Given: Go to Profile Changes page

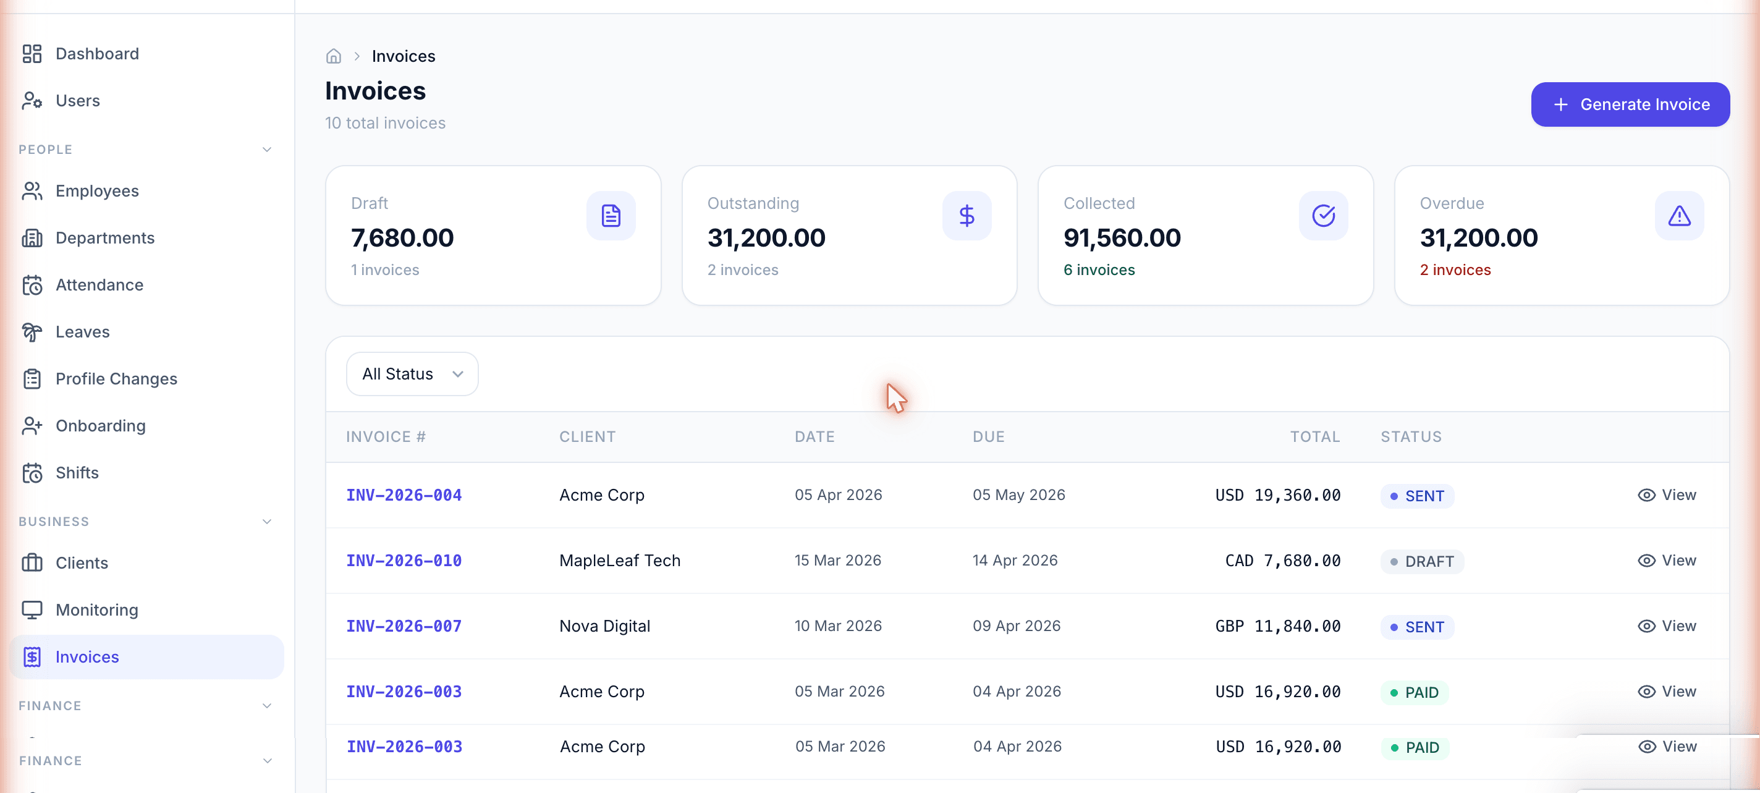Looking at the screenshot, I should click(x=146, y=379).
